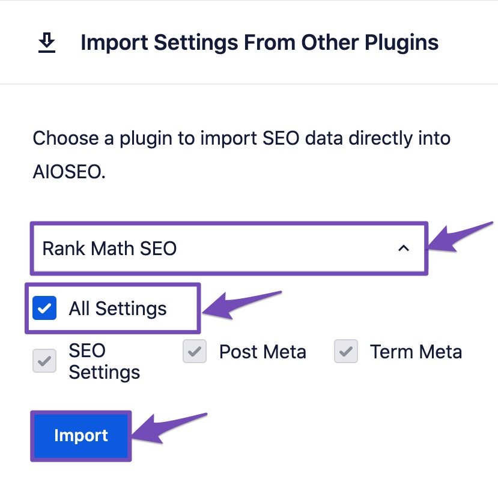Click the Post Meta label text
498x494 pixels.
point(263,352)
